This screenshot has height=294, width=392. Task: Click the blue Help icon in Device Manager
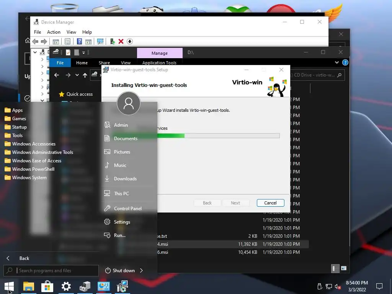click(x=79, y=41)
